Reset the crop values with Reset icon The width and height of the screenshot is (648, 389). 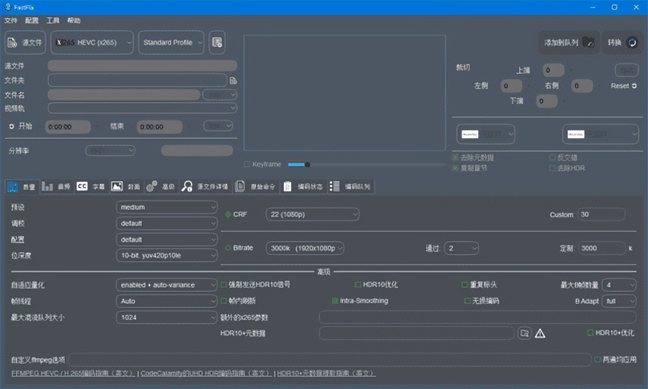click(x=634, y=86)
